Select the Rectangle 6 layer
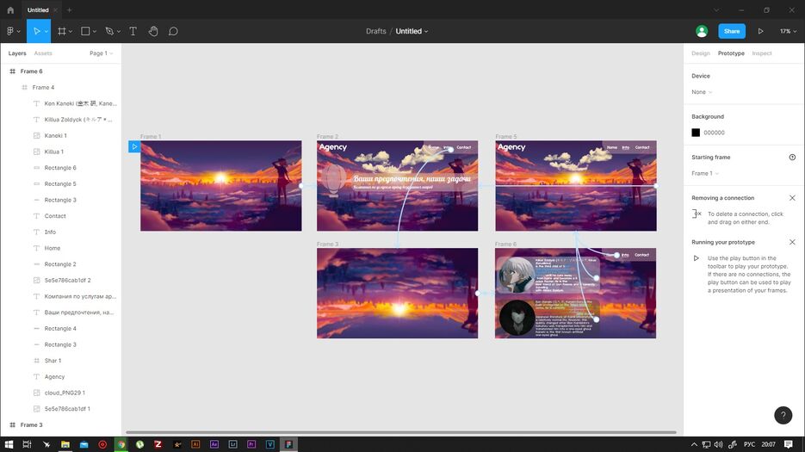The height and width of the screenshot is (452, 805). 60,168
